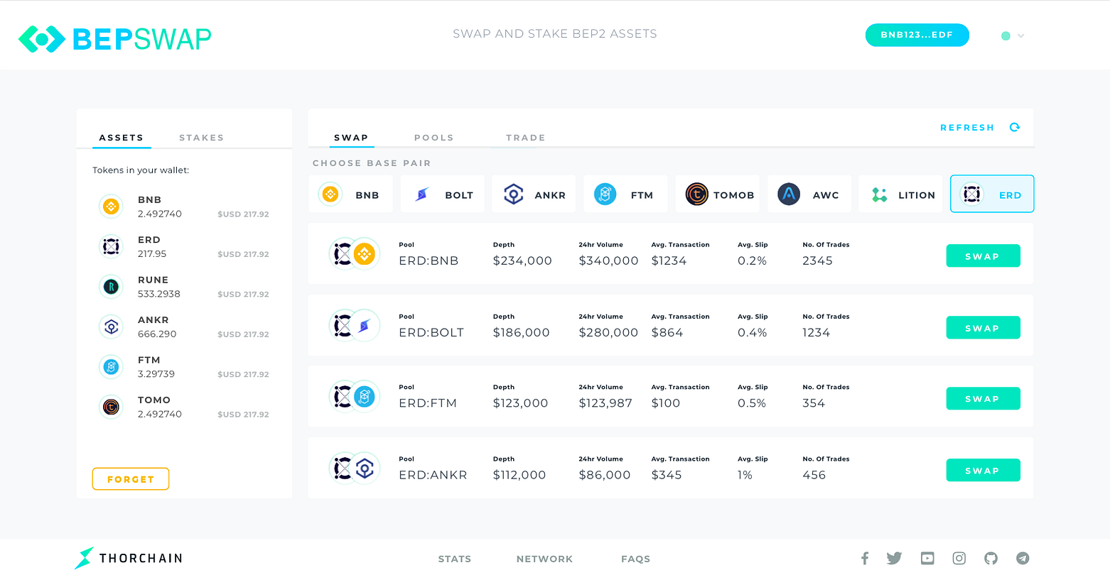Click the ERD:BOLT pool pair icon
The height and width of the screenshot is (575, 1110).
[354, 326]
